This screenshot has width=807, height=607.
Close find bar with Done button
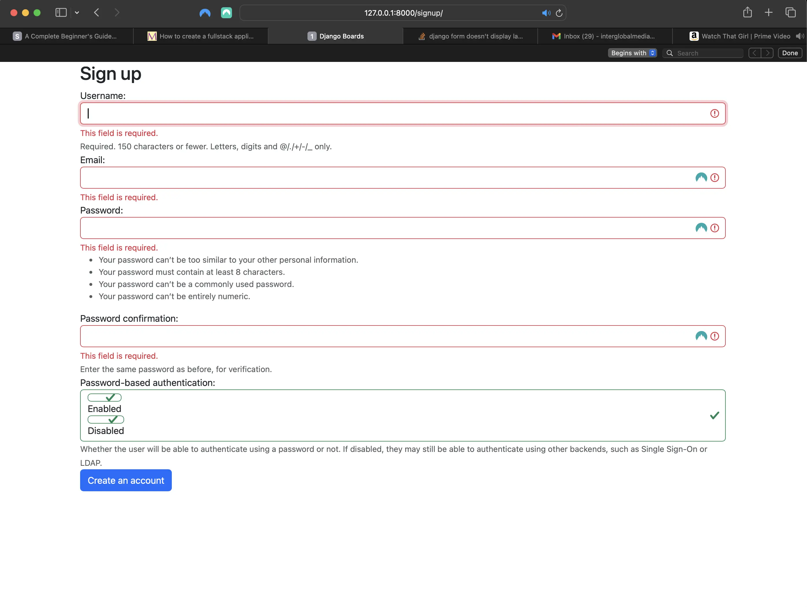[x=790, y=53]
